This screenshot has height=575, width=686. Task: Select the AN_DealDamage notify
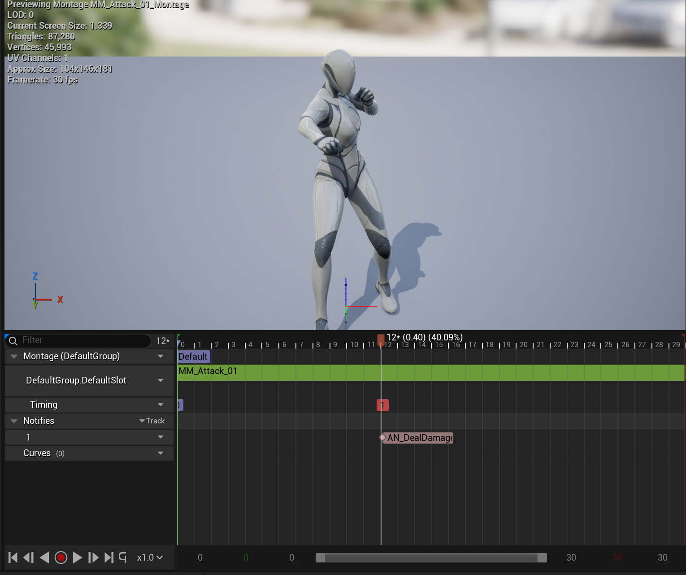417,438
